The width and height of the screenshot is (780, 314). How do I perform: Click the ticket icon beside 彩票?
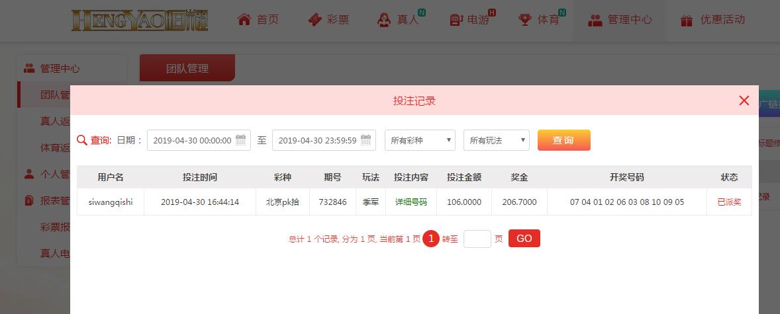coord(315,20)
